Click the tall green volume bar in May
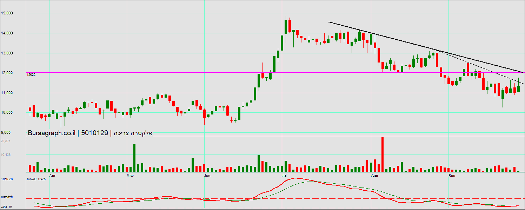This screenshot has height=210, width=525. (134, 158)
